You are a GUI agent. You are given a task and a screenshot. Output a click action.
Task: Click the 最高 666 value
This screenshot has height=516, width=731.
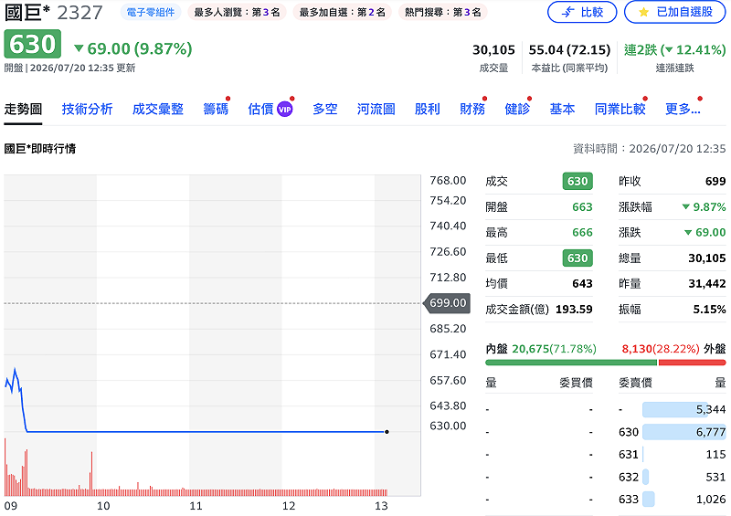582,232
